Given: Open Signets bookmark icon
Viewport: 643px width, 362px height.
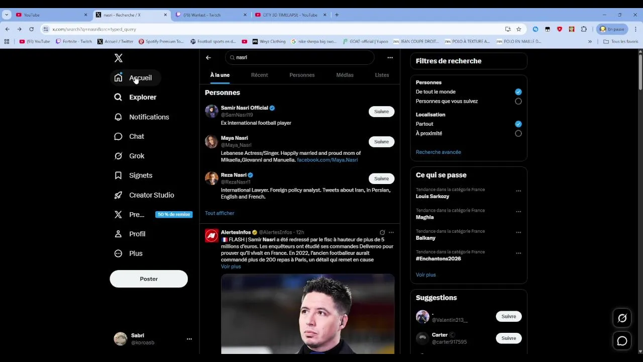Looking at the screenshot, I should 118,175.
